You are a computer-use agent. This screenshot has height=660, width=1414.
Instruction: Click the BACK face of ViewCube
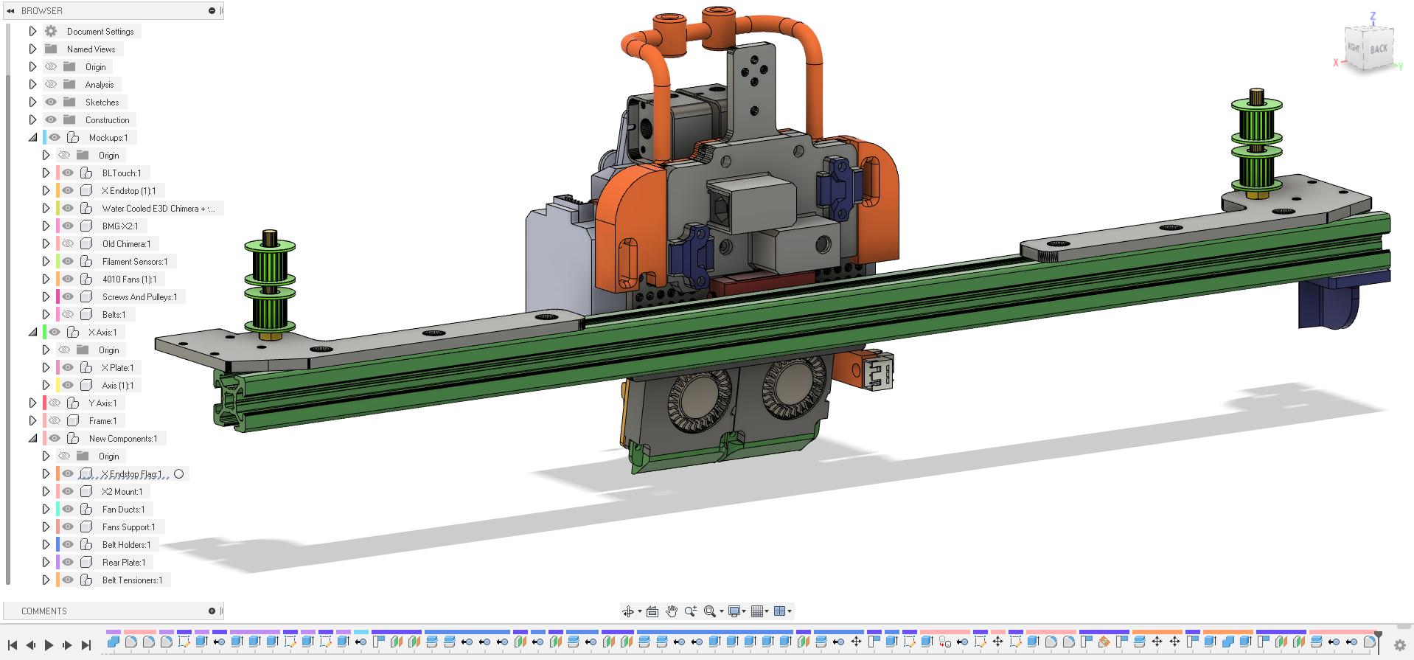click(1379, 49)
